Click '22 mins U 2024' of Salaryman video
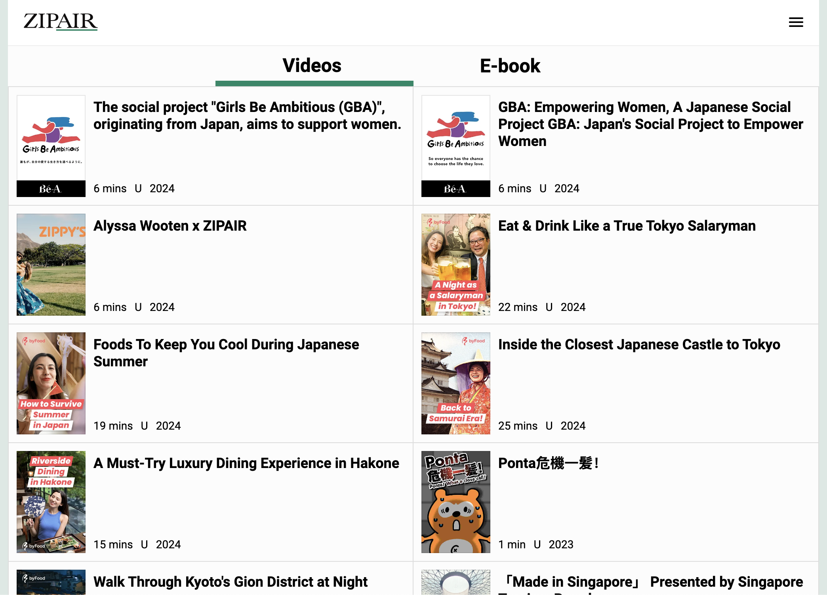This screenshot has height=595, width=827. point(542,307)
